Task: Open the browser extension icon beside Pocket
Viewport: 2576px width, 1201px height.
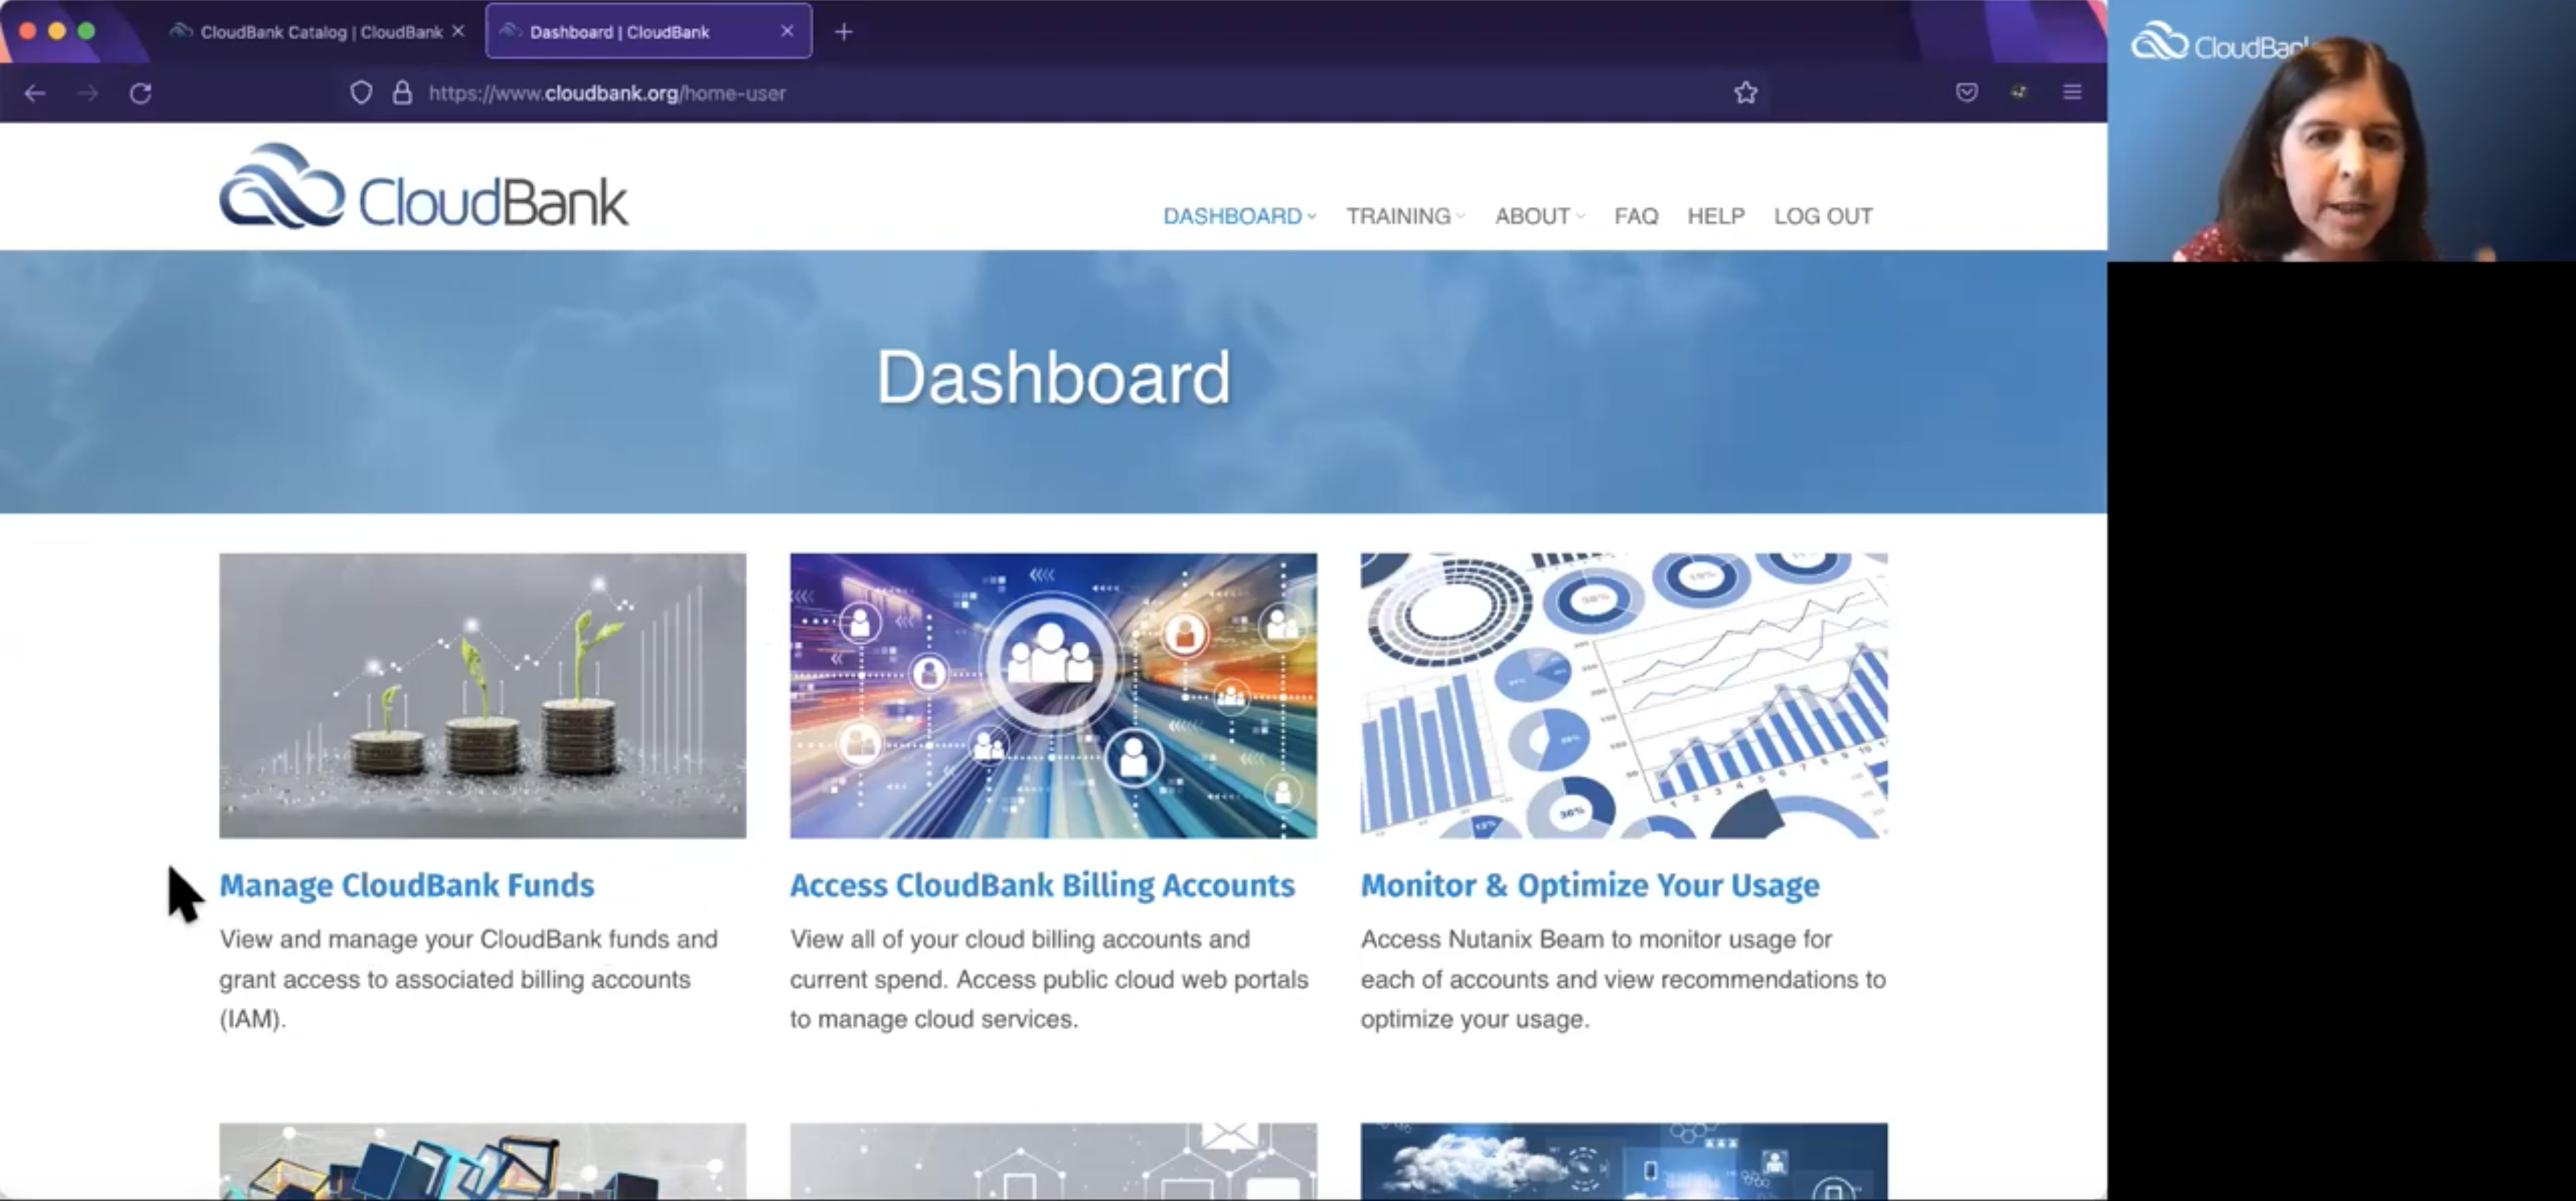Action: pyautogui.click(x=2019, y=93)
